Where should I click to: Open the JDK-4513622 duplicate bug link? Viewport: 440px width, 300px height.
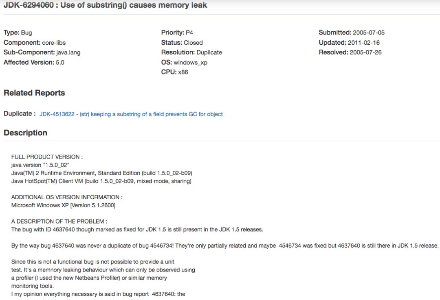(x=131, y=114)
